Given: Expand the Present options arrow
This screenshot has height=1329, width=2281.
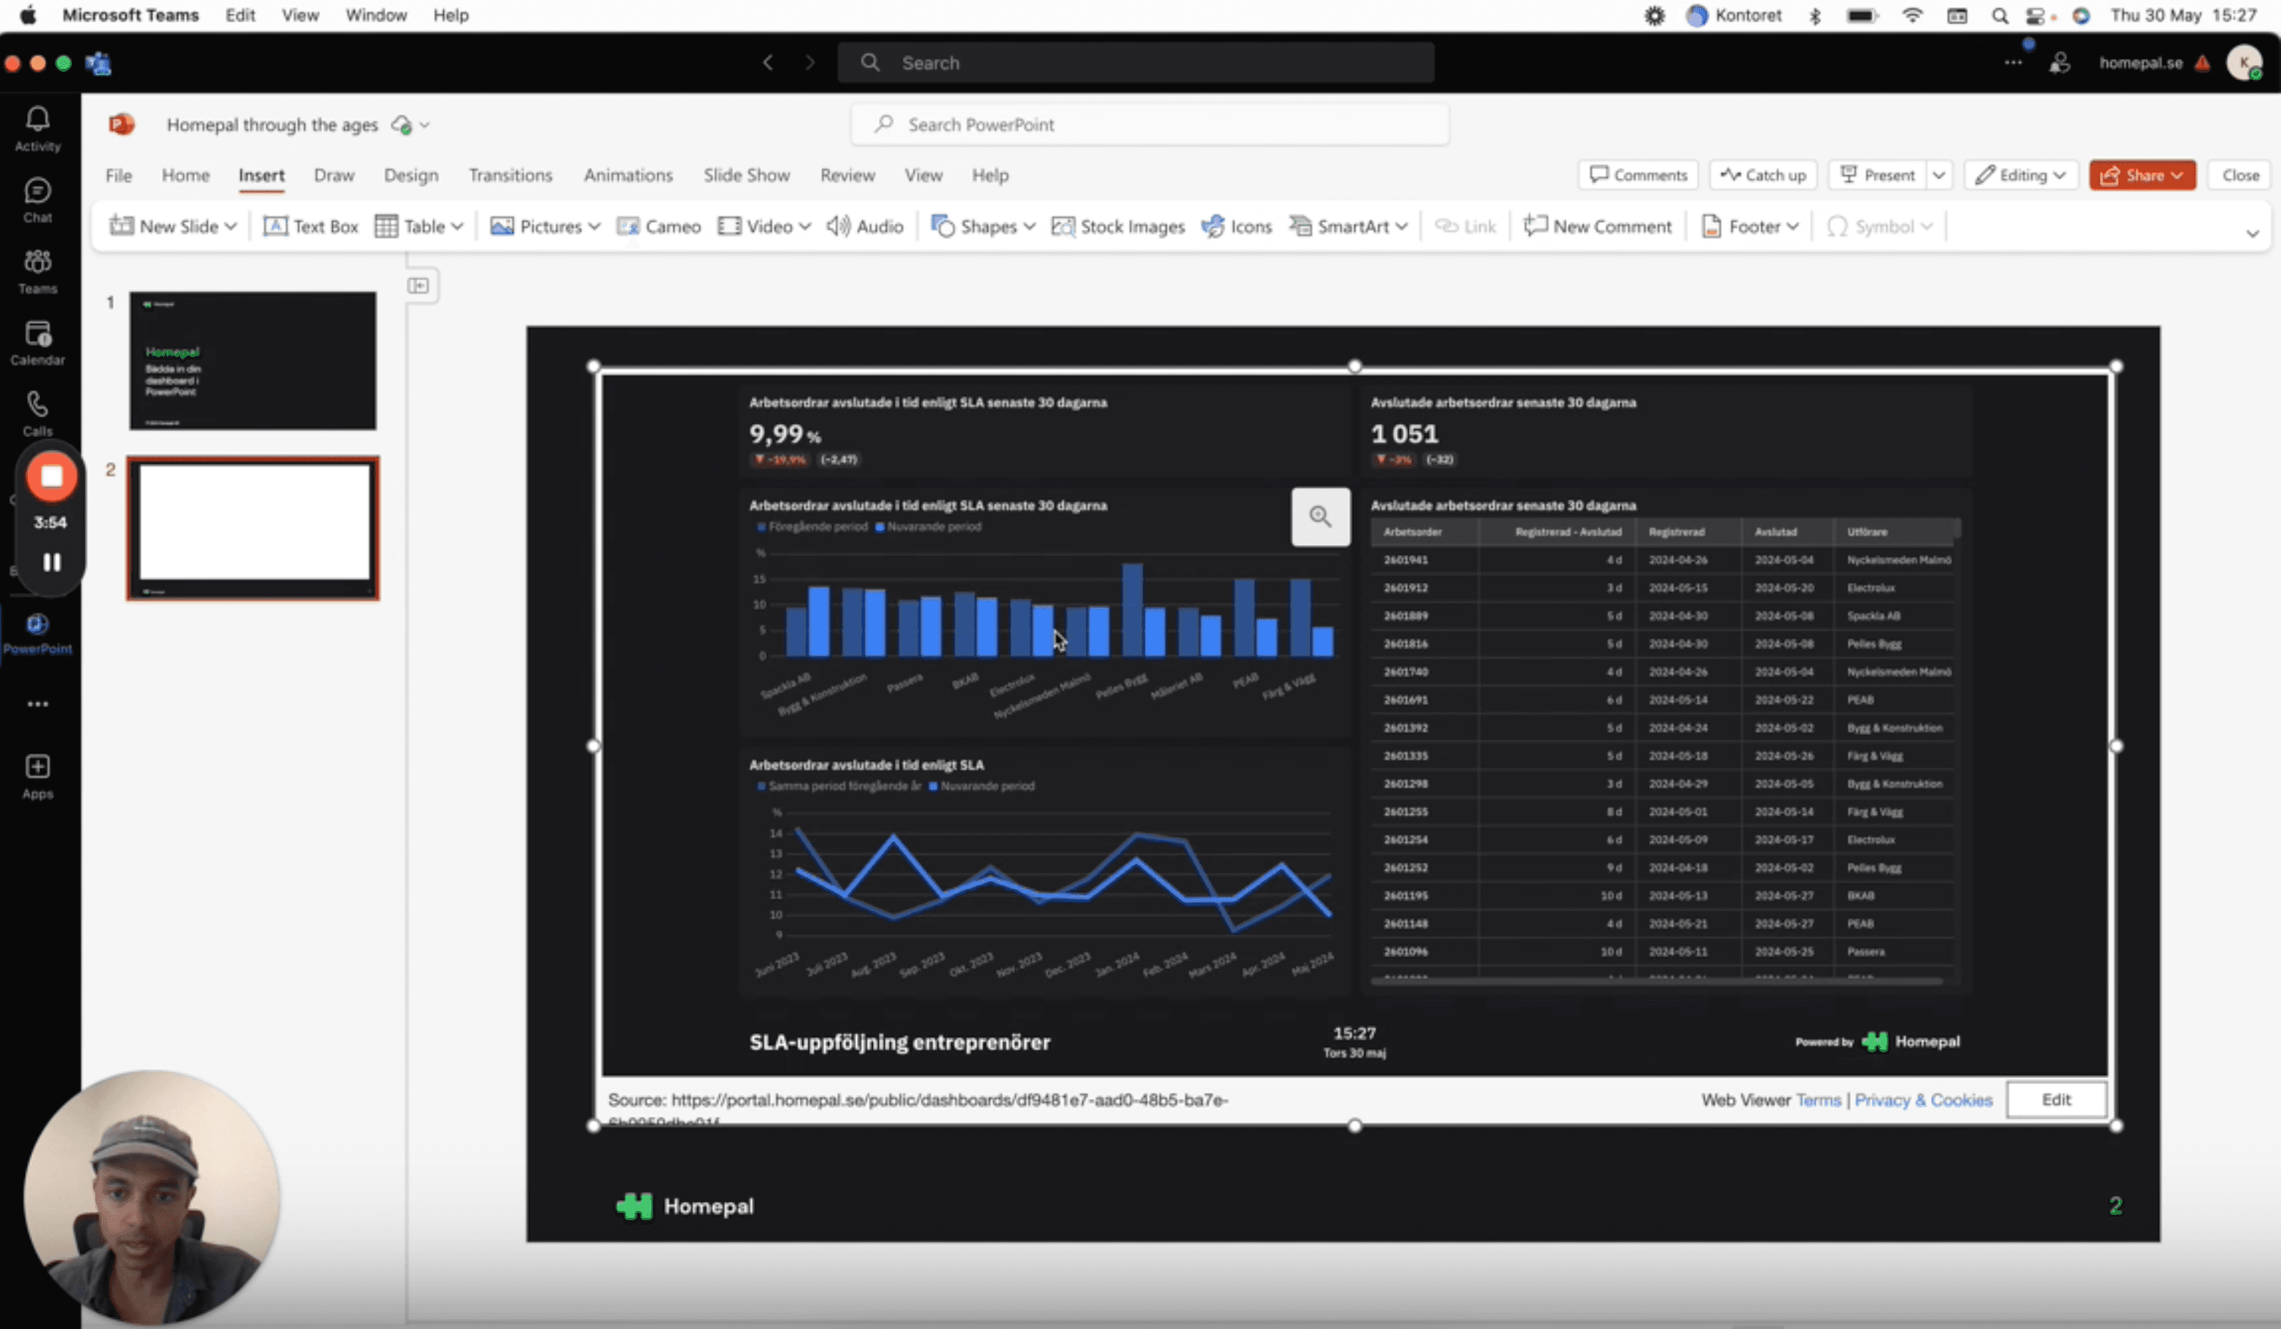Looking at the screenshot, I should pos(1939,175).
